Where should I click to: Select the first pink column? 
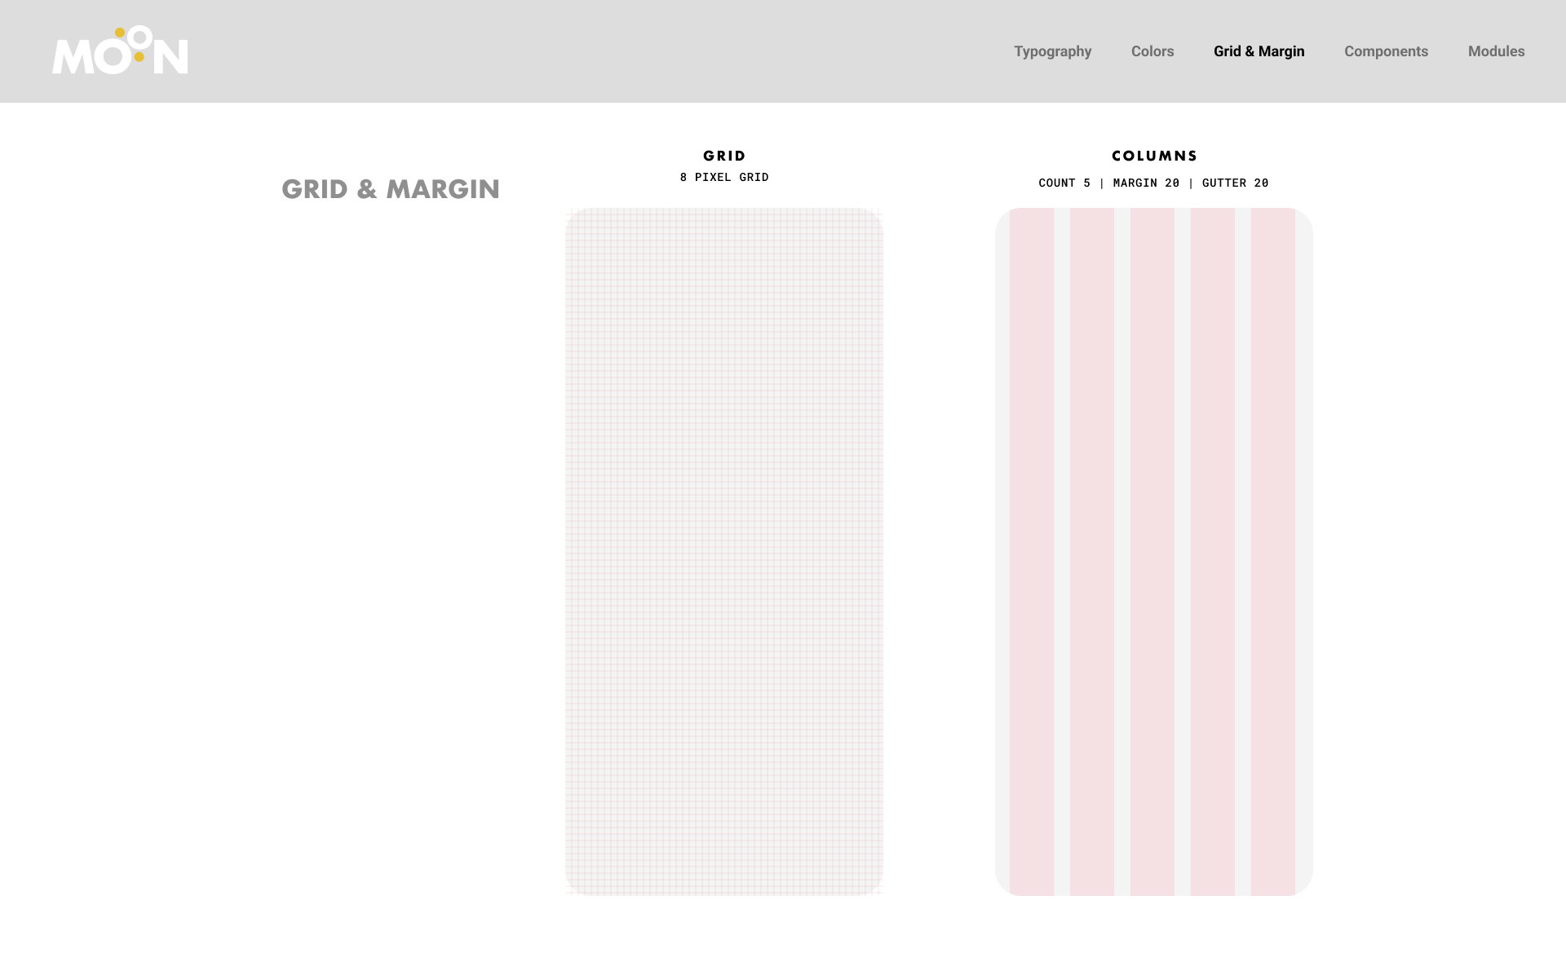[x=1031, y=551]
